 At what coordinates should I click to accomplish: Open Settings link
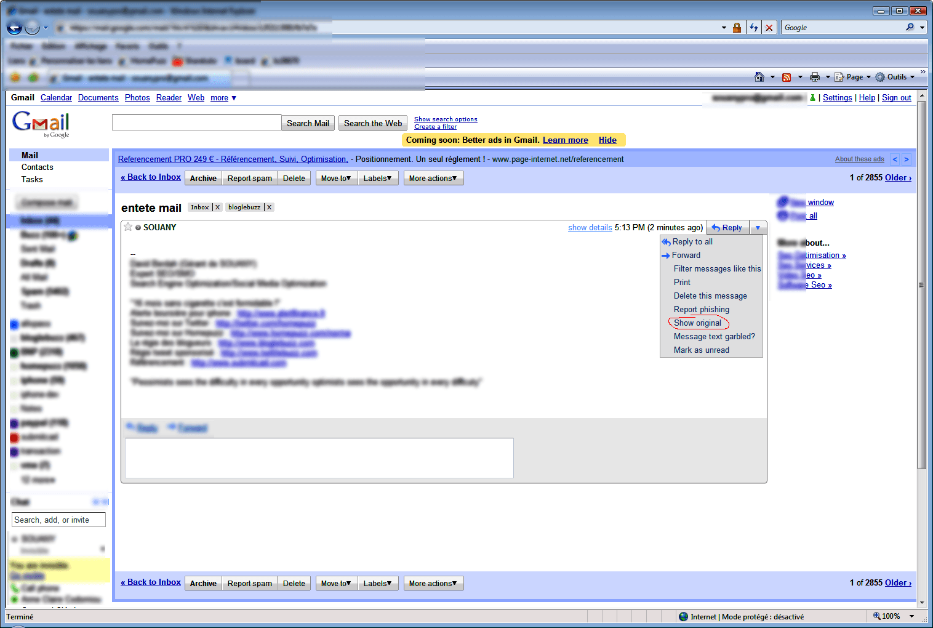pos(837,98)
